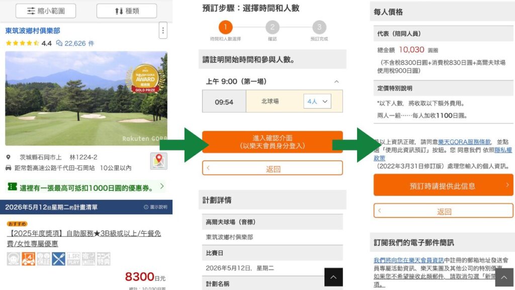Click the review count speech bubble icon
Viewport: 515px width, 290px height.
point(59,43)
